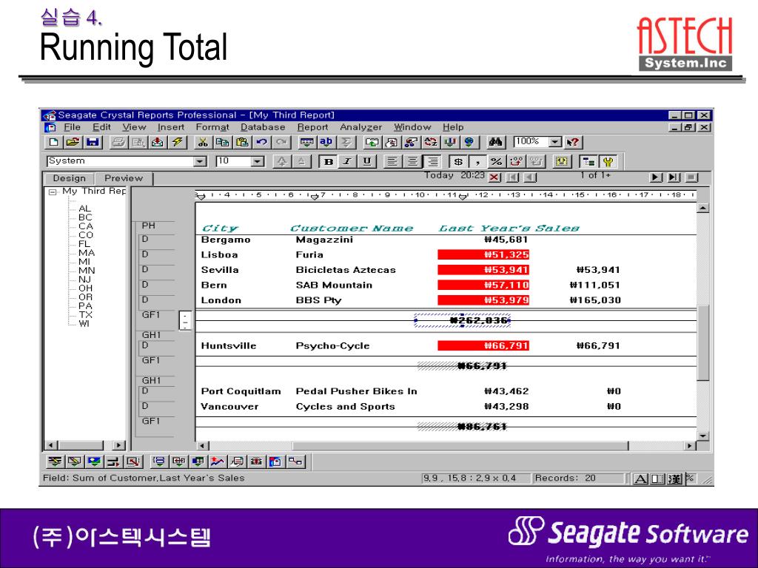Open the Insert menu
The image size is (758, 568).
point(171,127)
